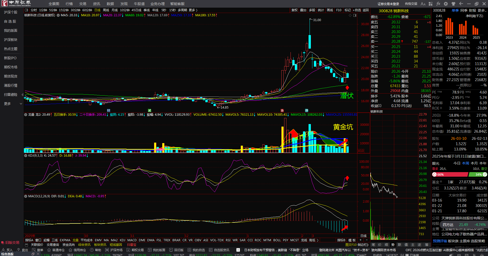This screenshot has height=256, width=488.
Task: Click the skin theme shirt icon
Action: click(x=453, y=4)
